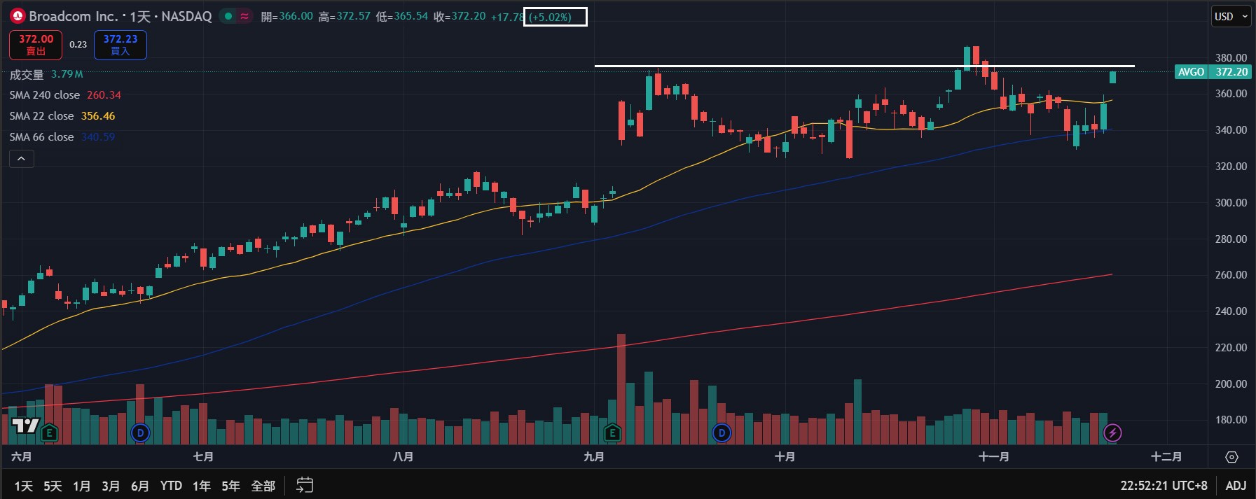This screenshot has height=499, width=1256.
Task: Open timezone menu at 22:52:21 UTC+8
Action: 1164,485
